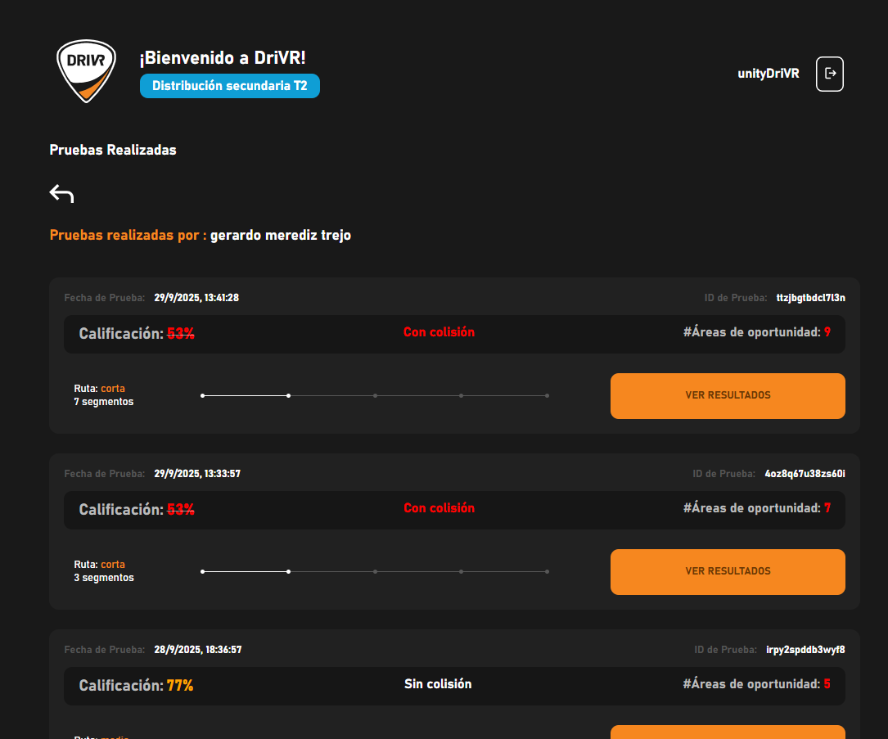Screen dimensions: 888x739
Task: Click test ID ttzjbgtbdcl7l3n
Action: (x=810, y=298)
